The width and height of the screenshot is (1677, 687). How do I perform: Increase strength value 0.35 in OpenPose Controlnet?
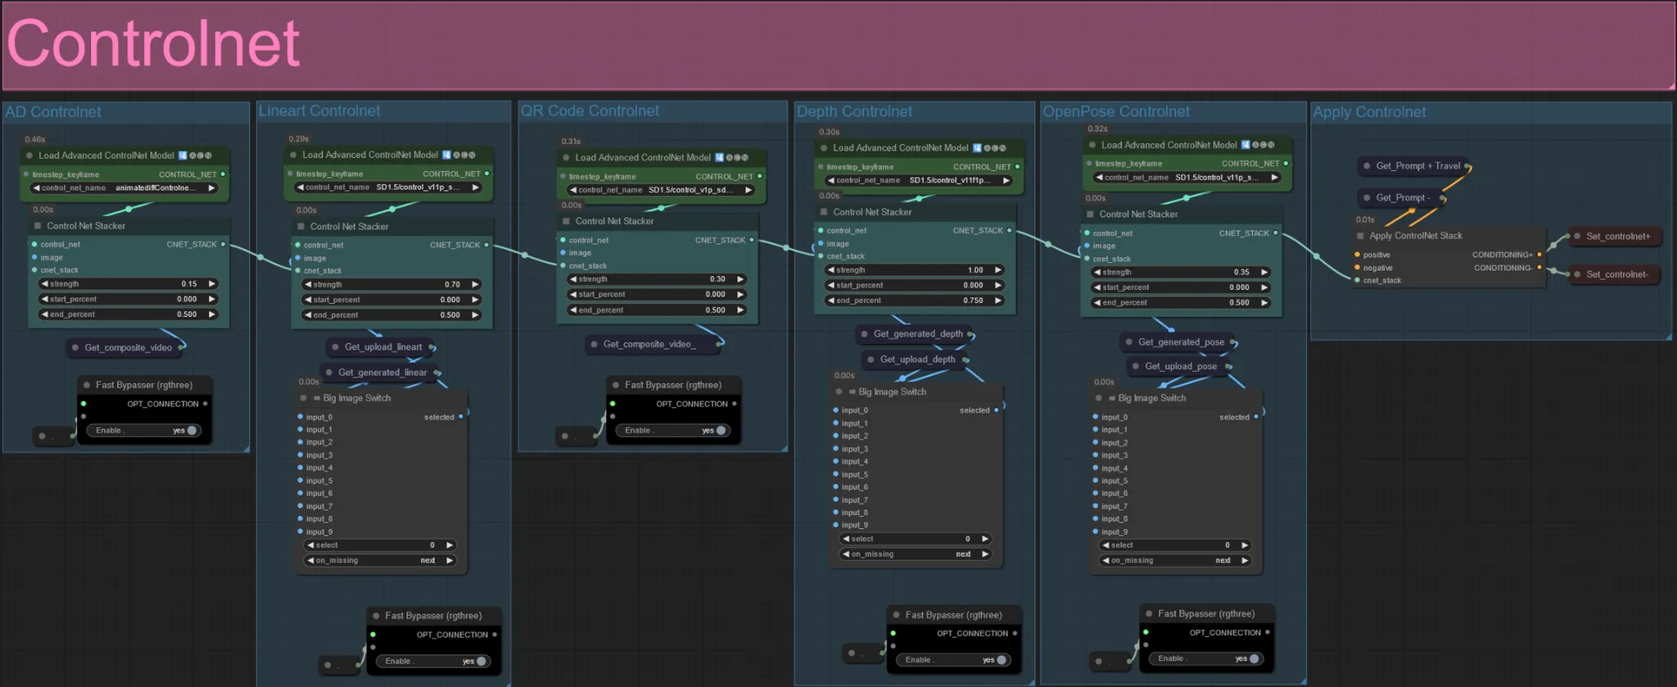pos(1264,272)
